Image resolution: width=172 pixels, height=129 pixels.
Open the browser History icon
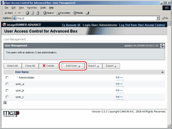coord(87,13)
